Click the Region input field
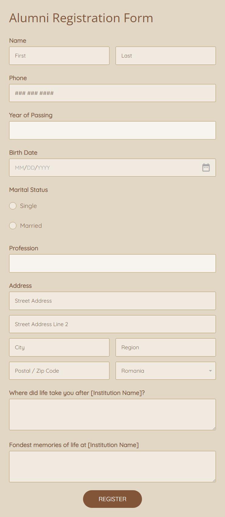Screen dimensions: 225x517 click(165, 347)
